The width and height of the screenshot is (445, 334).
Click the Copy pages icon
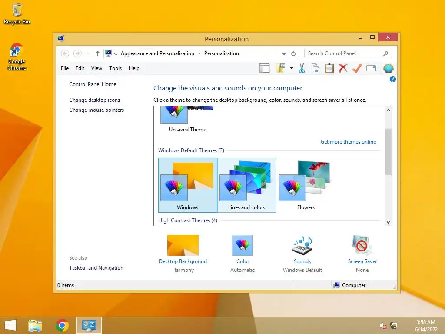(x=315, y=68)
